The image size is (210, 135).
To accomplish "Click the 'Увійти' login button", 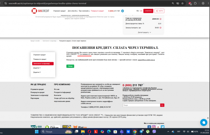I will tap(159, 11).
